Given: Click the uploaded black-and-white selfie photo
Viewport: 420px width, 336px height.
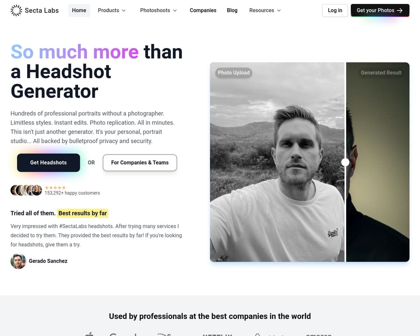Looking at the screenshot, I should point(277,162).
